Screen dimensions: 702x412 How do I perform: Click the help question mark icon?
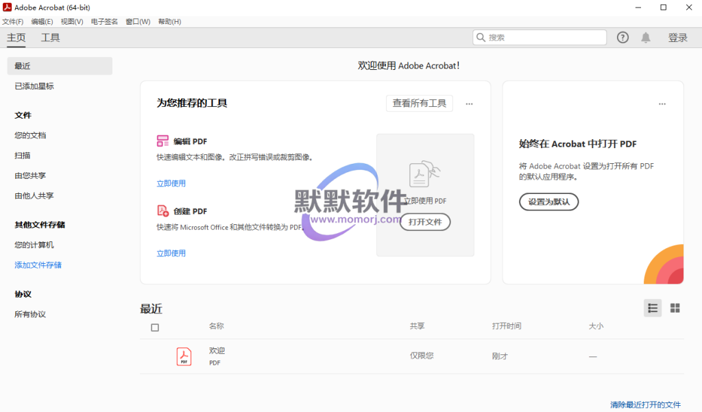pos(622,38)
